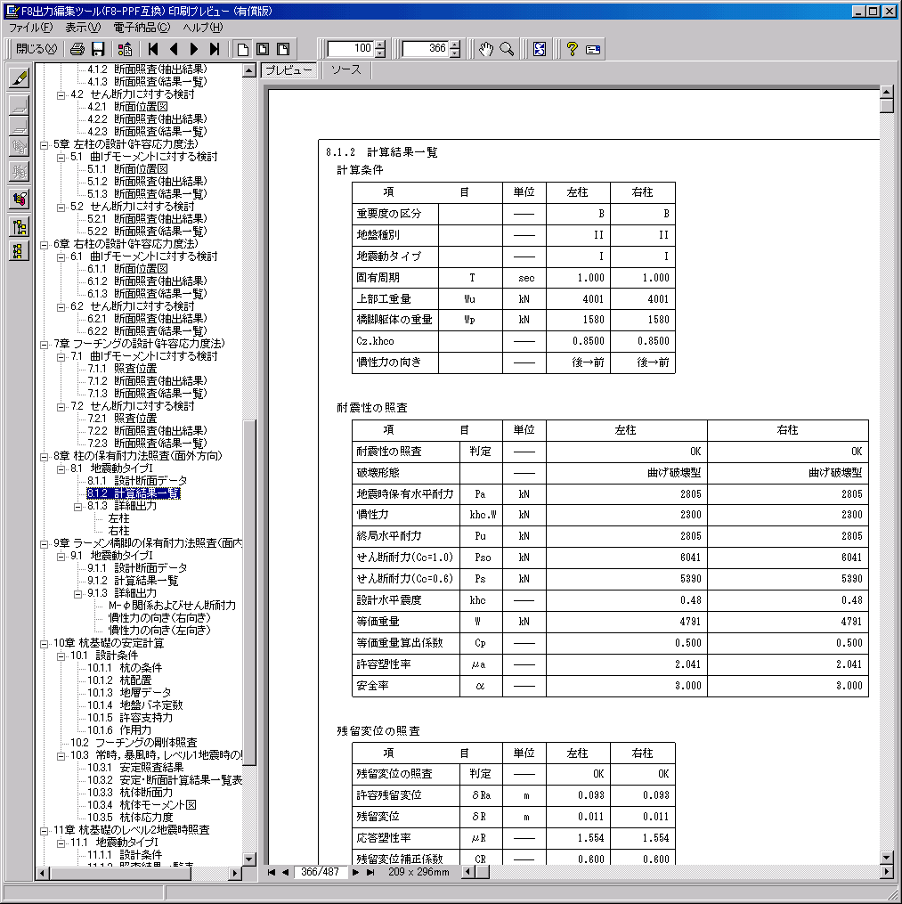The width and height of the screenshot is (902, 904).
Task: Increase page number with the up spinner
Action: click(455, 45)
